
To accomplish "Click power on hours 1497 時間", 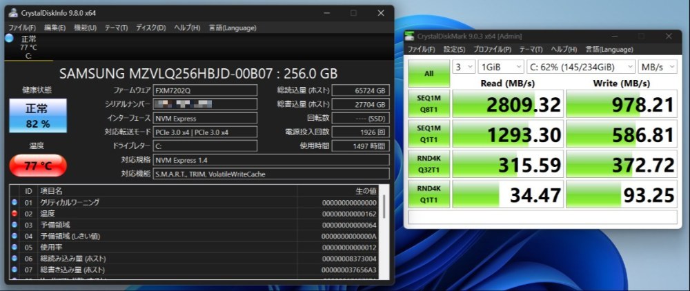I will [x=360, y=145].
